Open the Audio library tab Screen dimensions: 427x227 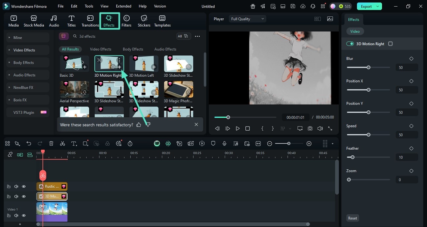(54, 21)
